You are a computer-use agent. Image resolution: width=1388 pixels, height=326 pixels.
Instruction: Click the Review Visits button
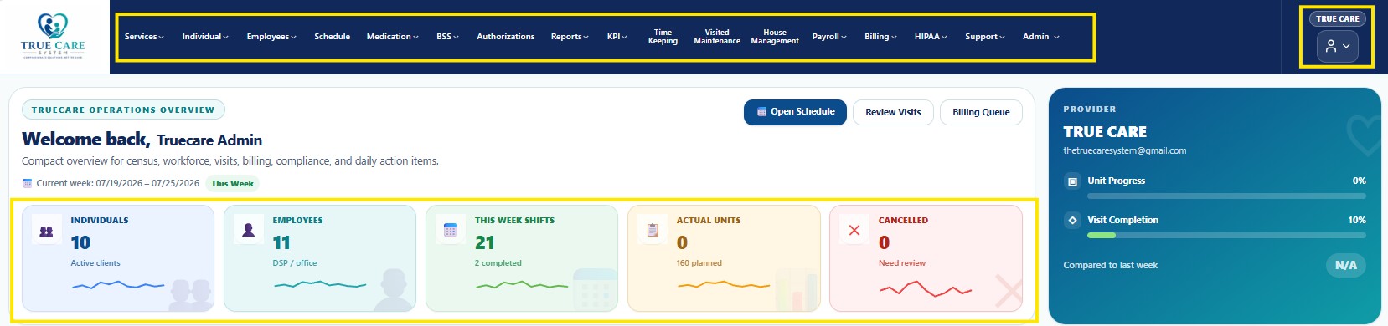(x=893, y=112)
